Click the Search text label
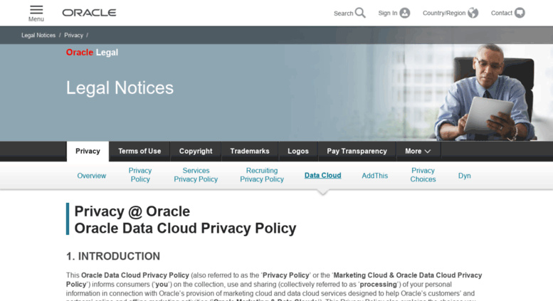Image resolution: width=553 pixels, height=301 pixels. 343,14
